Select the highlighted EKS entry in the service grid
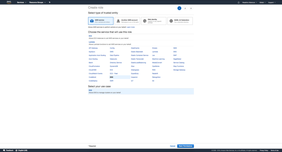This screenshot has height=152, width=282. pyautogui.click(x=120, y=77)
